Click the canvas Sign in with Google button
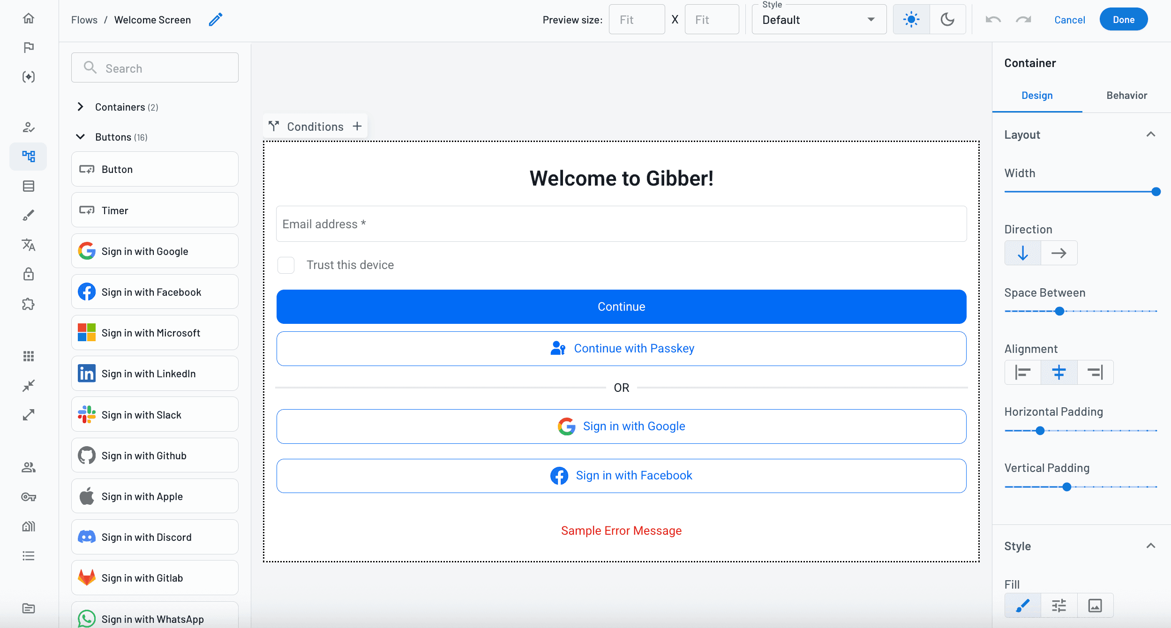 click(x=621, y=426)
